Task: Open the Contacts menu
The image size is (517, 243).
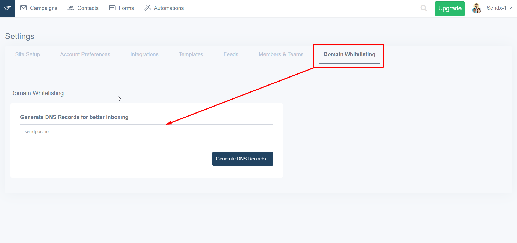Action: tap(88, 8)
